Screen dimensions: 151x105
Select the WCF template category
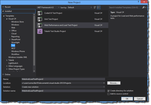click(x=13, y=48)
